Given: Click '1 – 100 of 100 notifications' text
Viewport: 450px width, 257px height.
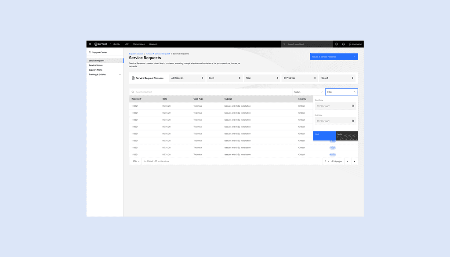Looking at the screenshot, I should (x=156, y=161).
